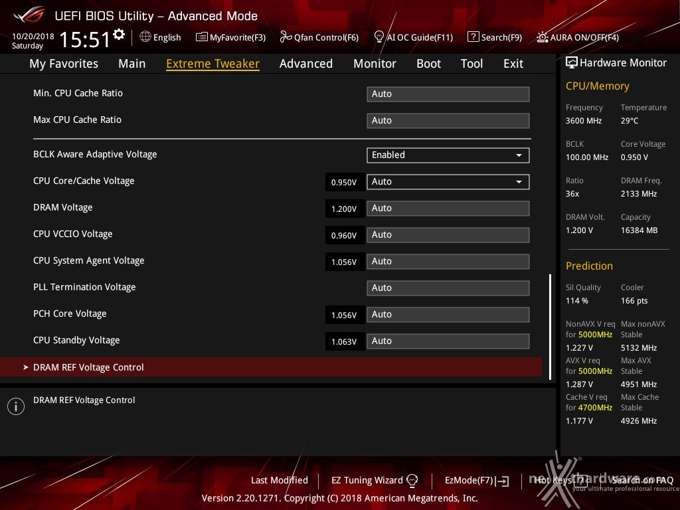
Task: Open MyFavorite list icon
Action: (201, 37)
